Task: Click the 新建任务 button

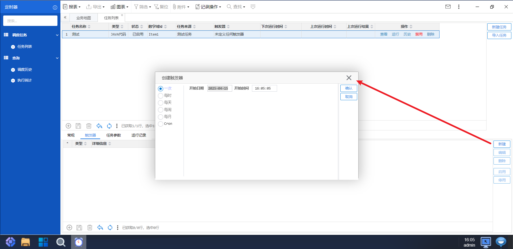Action: click(499, 27)
